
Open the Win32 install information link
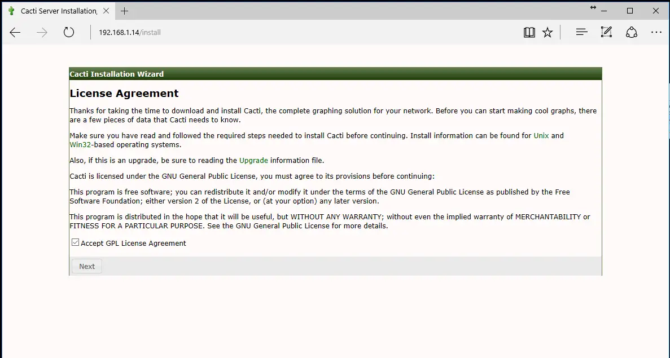[x=80, y=145]
